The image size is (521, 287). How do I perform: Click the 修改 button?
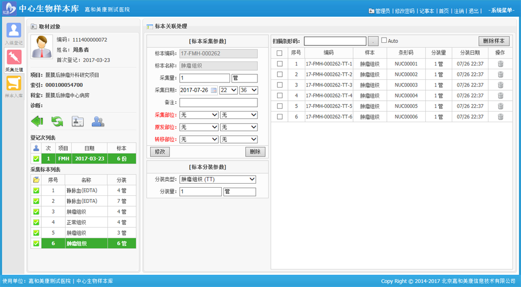(160, 152)
